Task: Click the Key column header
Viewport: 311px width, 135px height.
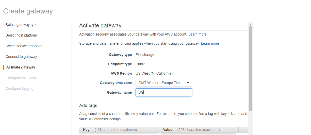Action: (86, 130)
